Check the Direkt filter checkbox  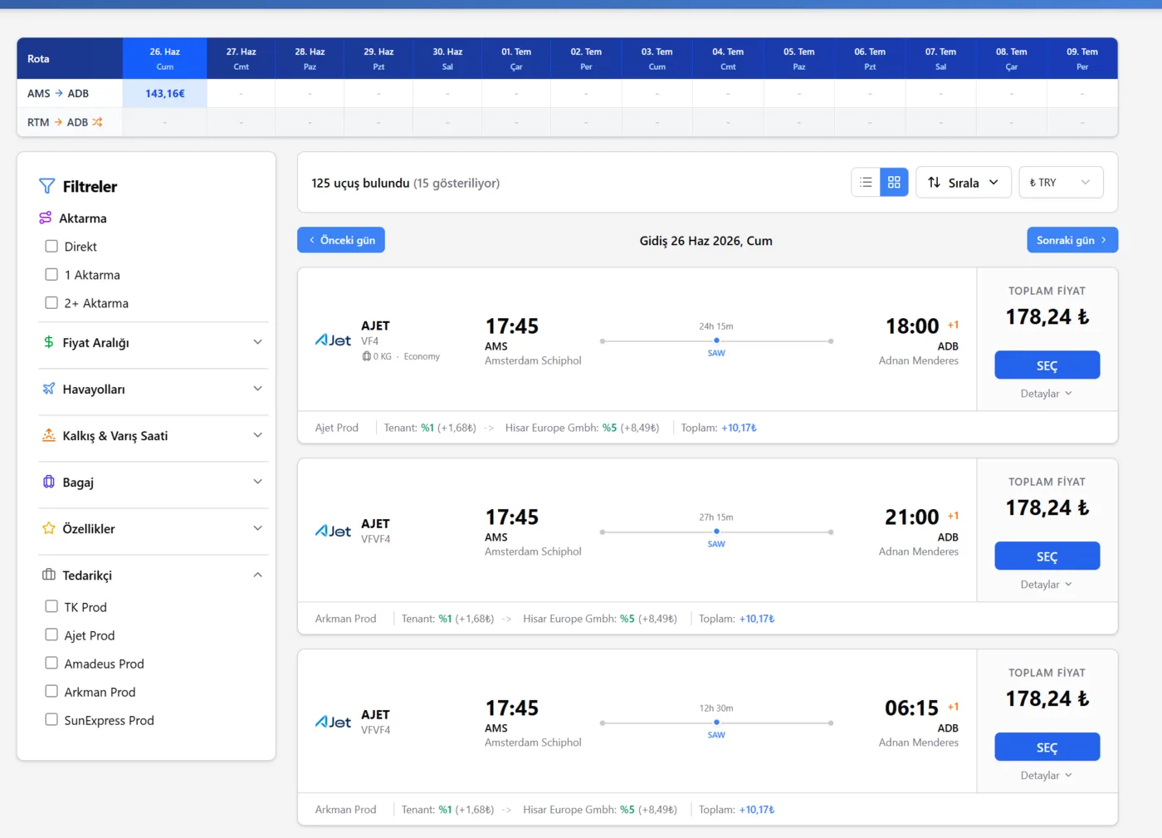(51, 247)
